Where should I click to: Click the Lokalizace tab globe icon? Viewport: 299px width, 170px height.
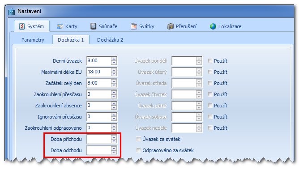click(x=213, y=26)
